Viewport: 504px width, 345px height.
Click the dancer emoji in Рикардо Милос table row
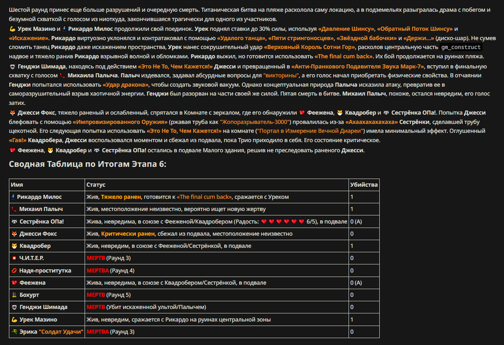[14, 197]
